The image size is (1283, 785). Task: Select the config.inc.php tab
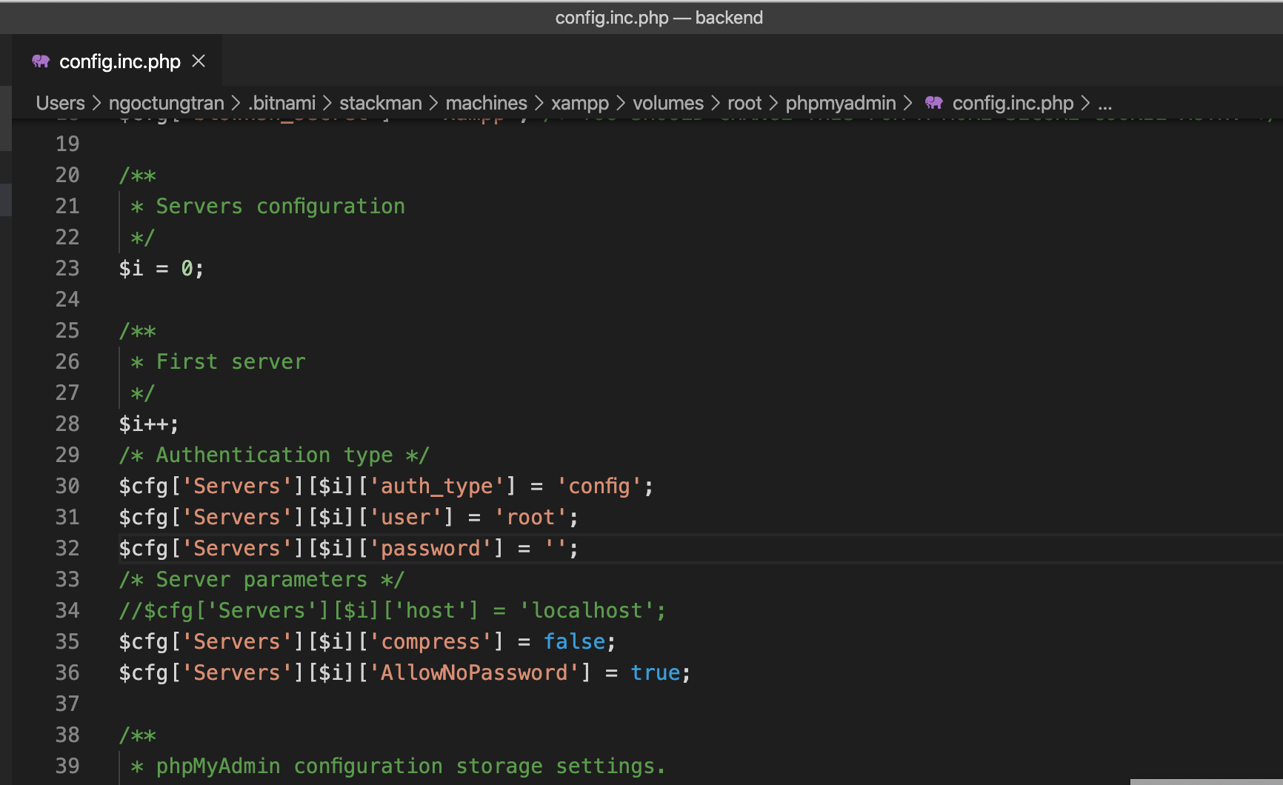click(x=117, y=61)
